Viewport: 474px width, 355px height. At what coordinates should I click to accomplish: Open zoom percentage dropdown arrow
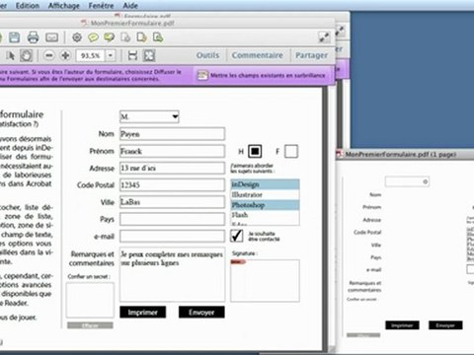[x=111, y=55]
